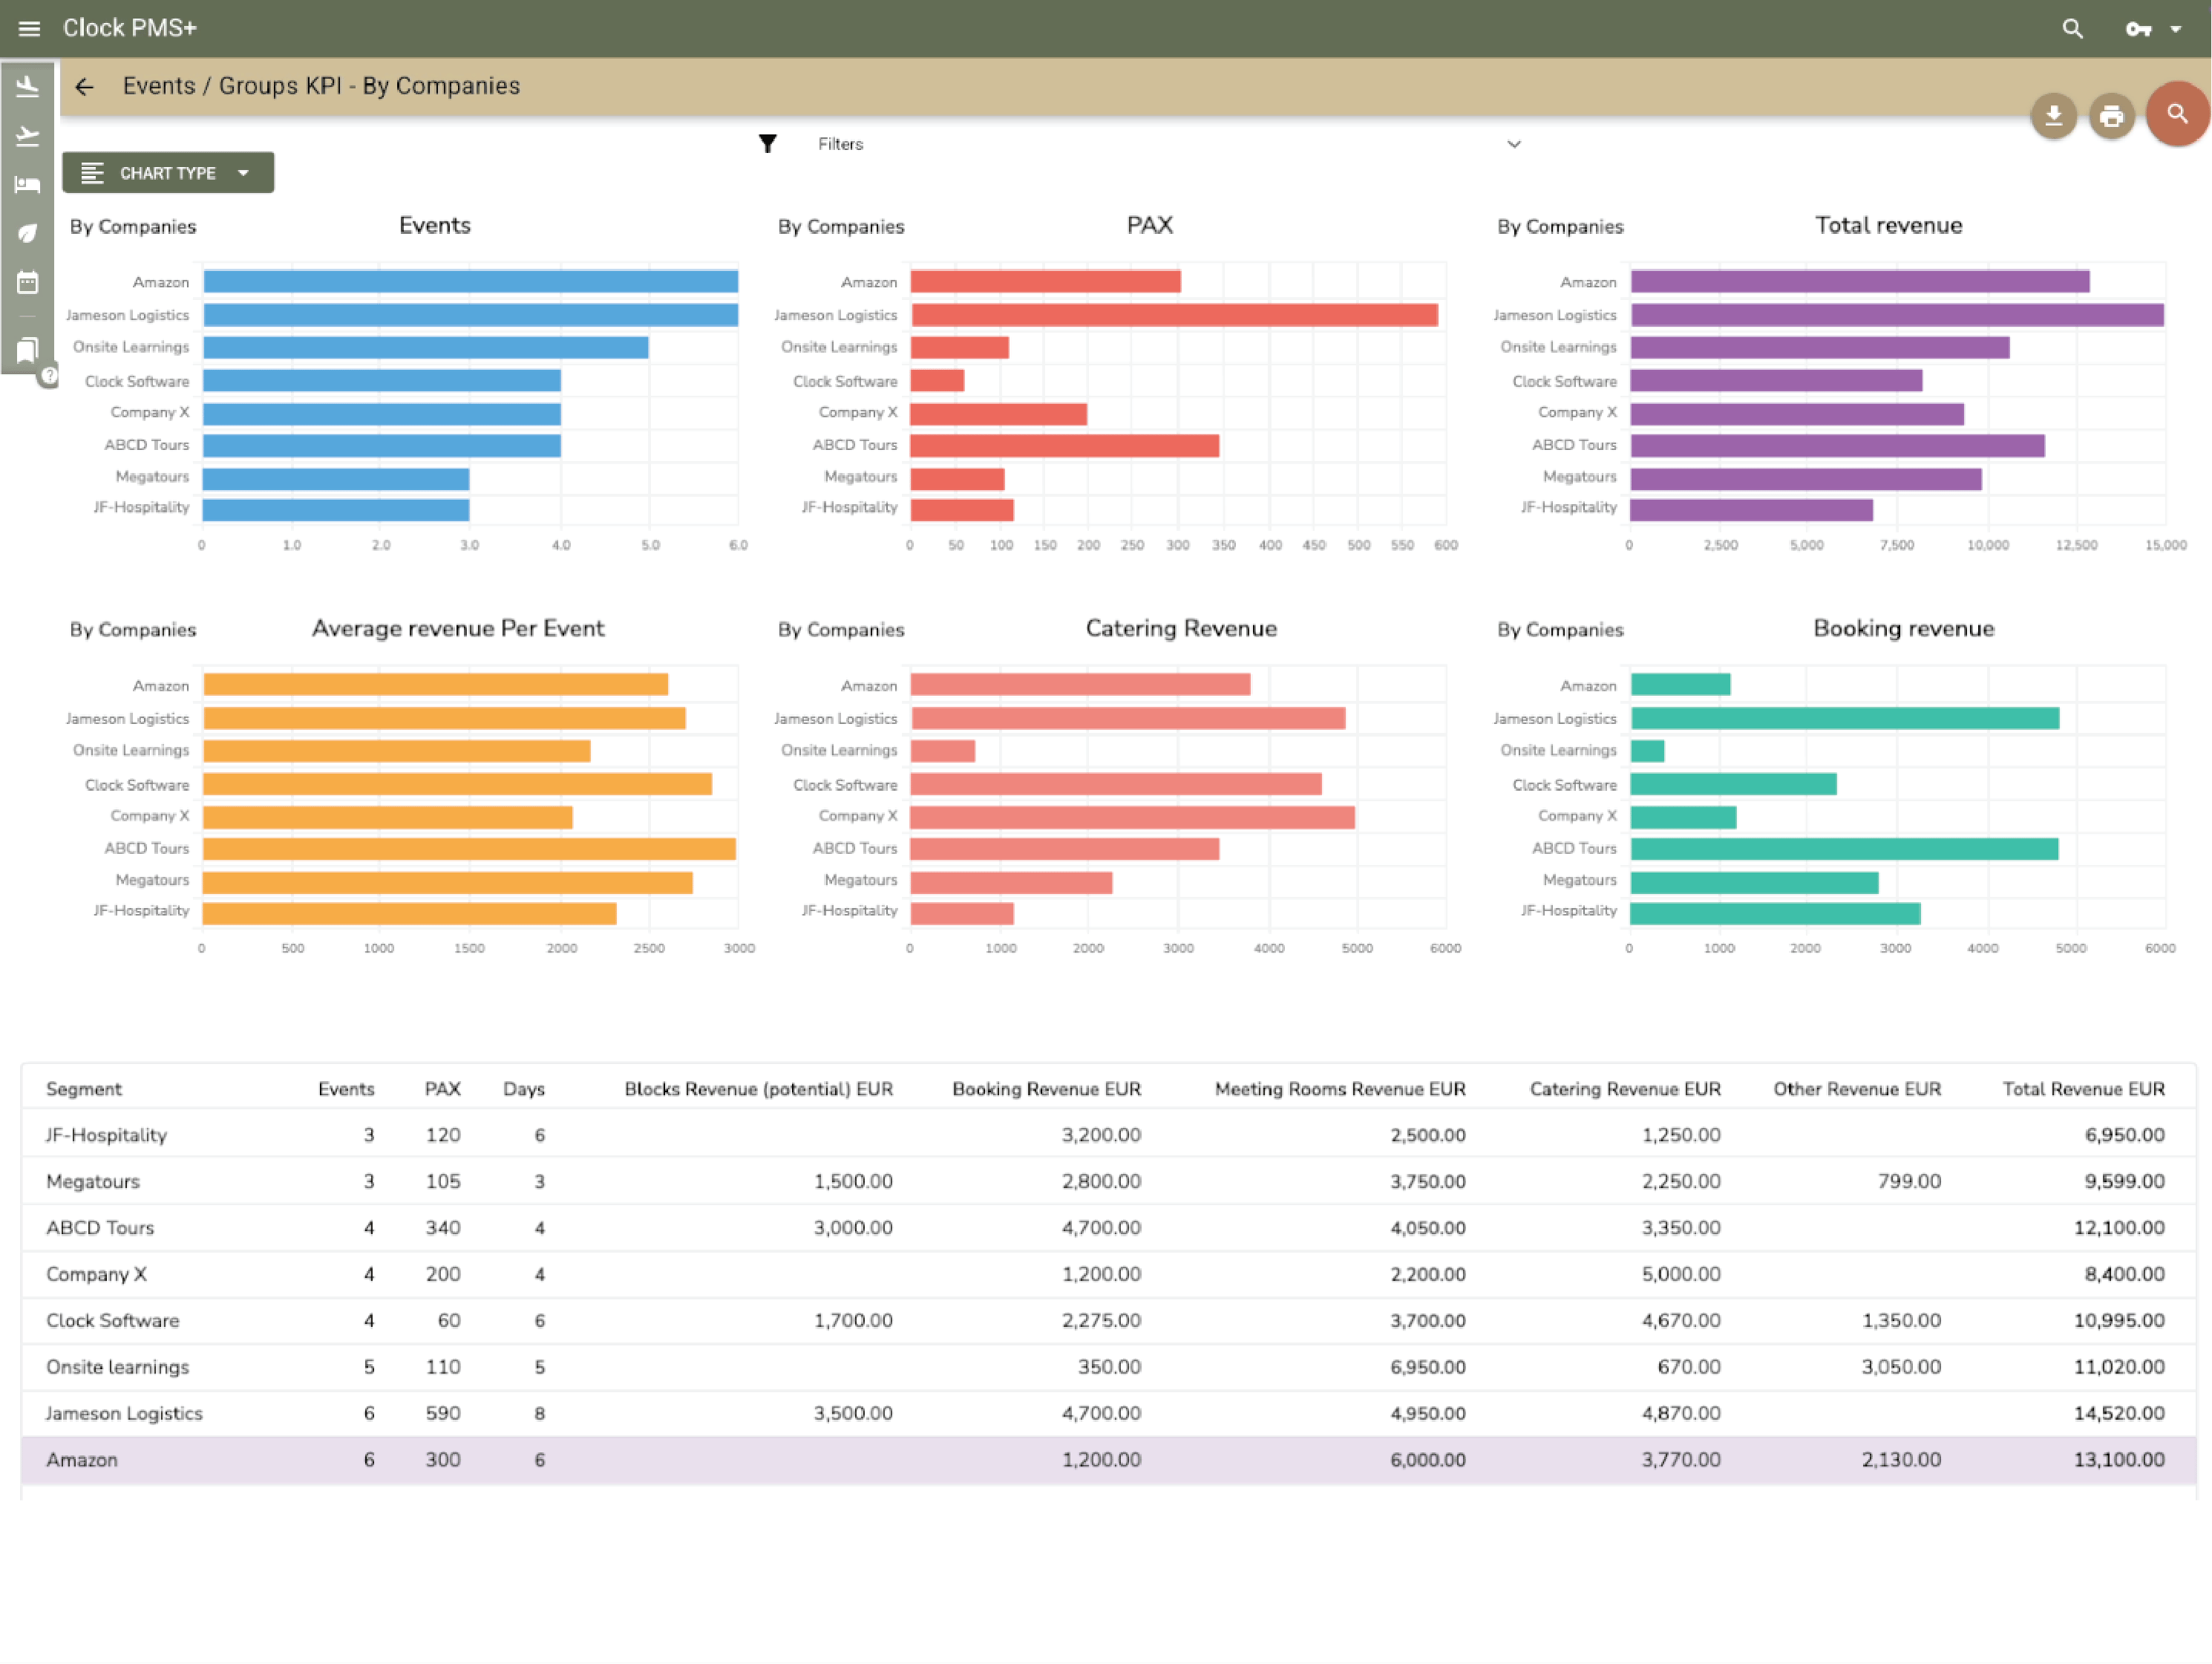Click the leaf sidebar icon

28,233
